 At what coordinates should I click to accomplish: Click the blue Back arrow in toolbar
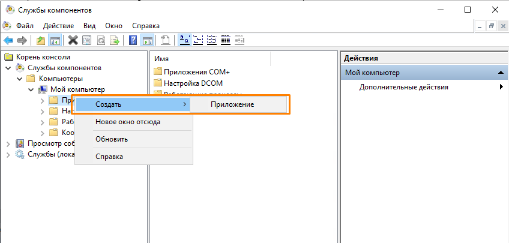point(8,40)
